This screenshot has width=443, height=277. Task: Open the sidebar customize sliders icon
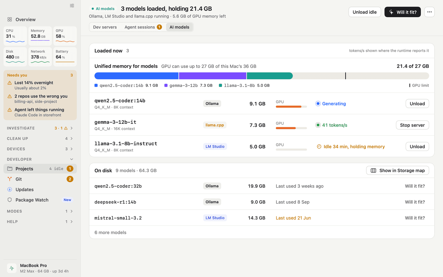click(72, 6)
